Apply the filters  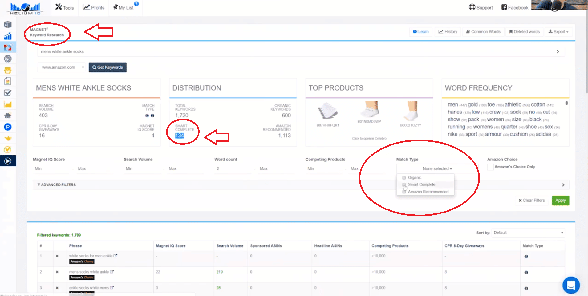pyautogui.click(x=560, y=201)
